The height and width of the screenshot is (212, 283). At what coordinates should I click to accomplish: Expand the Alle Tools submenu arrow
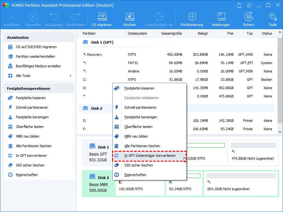pos(71,76)
